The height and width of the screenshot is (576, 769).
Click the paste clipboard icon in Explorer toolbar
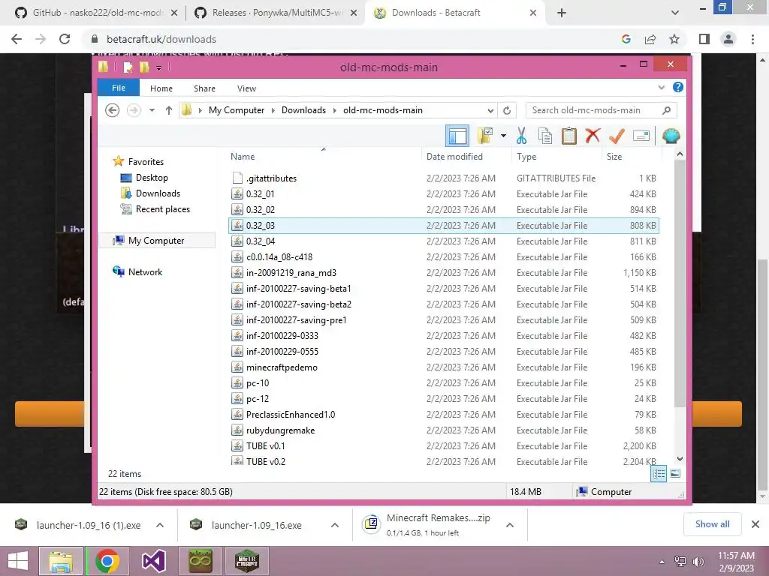pyautogui.click(x=569, y=136)
